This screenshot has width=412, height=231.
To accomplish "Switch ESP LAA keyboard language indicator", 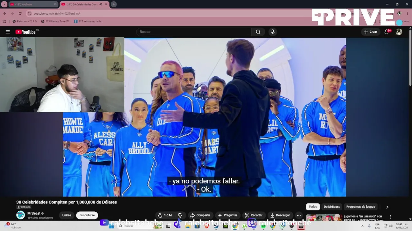I will pyautogui.click(x=377, y=226).
